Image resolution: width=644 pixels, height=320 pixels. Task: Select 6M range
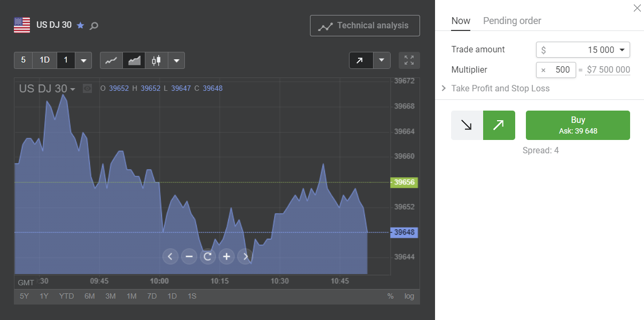coord(90,296)
